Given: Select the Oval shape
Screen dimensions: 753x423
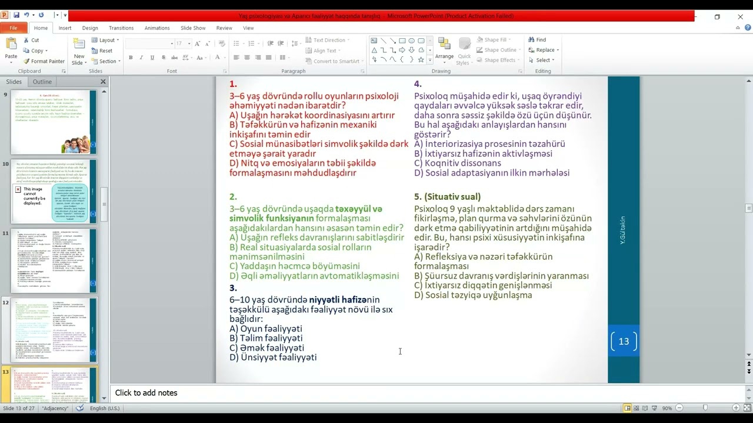Looking at the screenshot, I should point(412,41).
